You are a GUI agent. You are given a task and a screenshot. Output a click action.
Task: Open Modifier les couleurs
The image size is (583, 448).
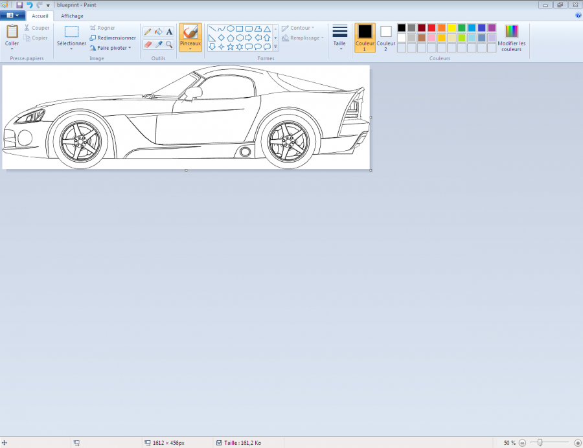click(512, 38)
